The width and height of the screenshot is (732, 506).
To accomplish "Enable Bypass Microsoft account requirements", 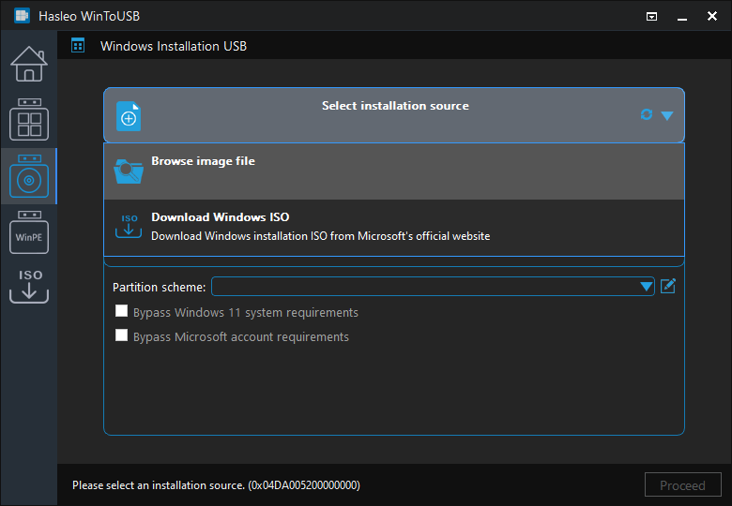I will pos(121,335).
